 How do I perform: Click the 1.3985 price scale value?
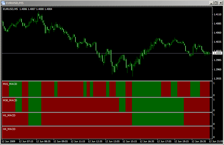pyautogui.click(x=218, y=60)
